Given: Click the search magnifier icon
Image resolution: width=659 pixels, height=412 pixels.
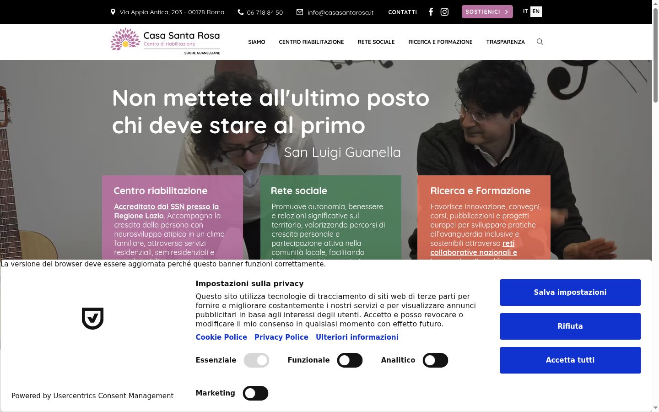Looking at the screenshot, I should 540,42.
